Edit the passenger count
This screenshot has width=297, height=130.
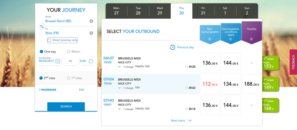pos(81,90)
